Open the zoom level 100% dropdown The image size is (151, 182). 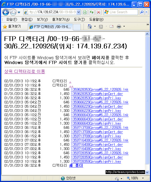click(x=143, y=178)
